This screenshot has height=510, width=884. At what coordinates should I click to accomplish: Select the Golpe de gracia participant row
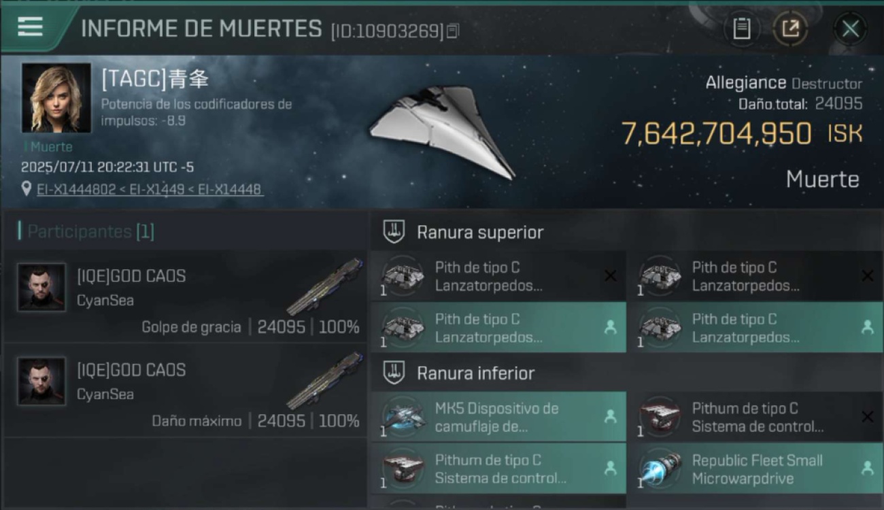click(186, 296)
